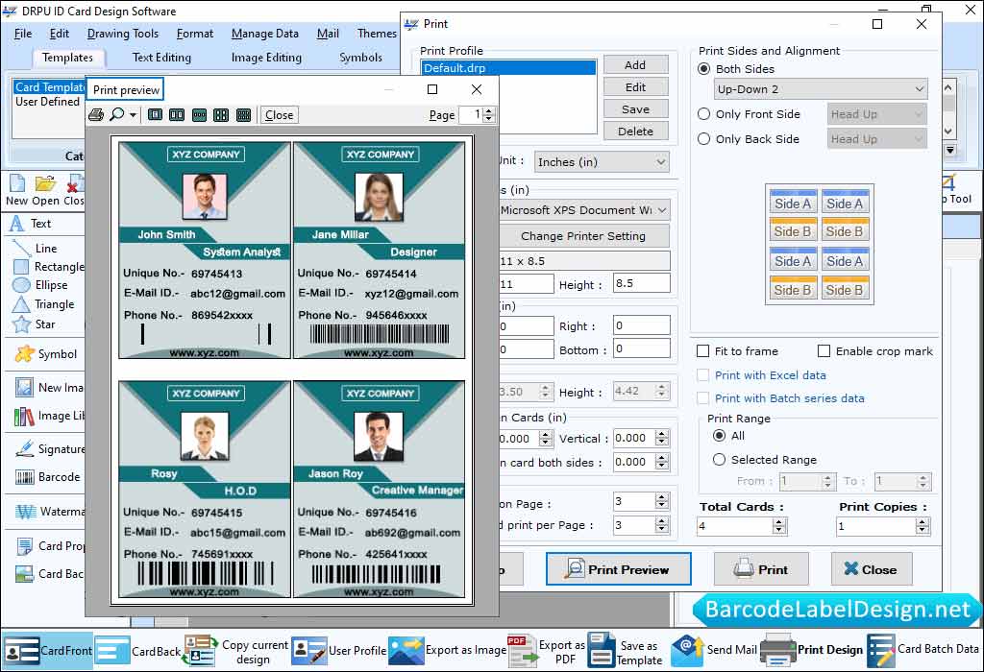Image resolution: width=984 pixels, height=672 pixels.
Task: Click the Delete profile button
Action: [x=636, y=132]
